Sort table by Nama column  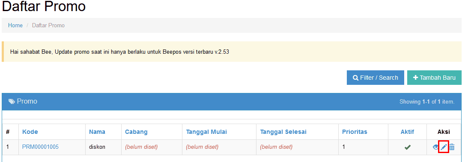point(97,132)
